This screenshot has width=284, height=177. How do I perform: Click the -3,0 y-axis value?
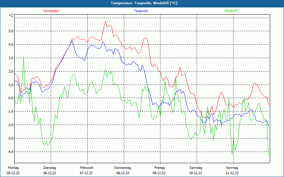click(x=10, y=138)
